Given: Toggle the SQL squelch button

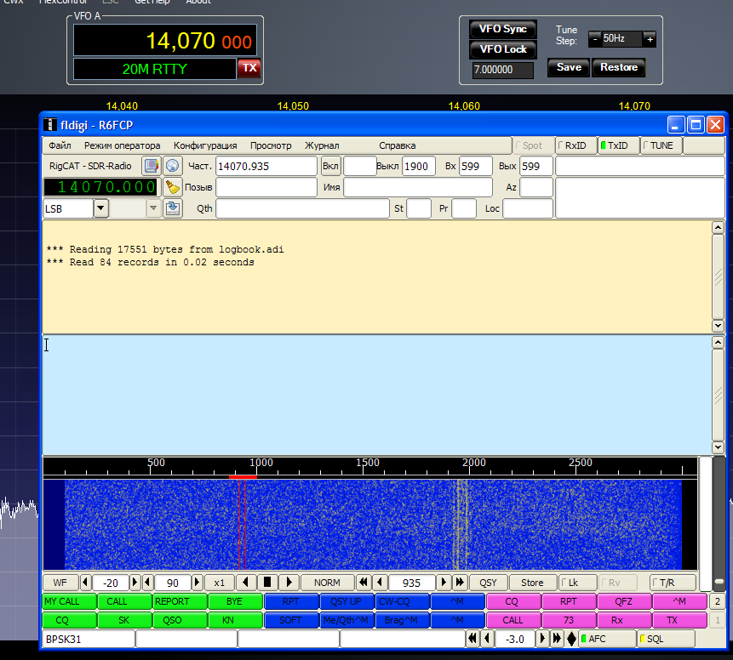Looking at the screenshot, I should [x=666, y=639].
